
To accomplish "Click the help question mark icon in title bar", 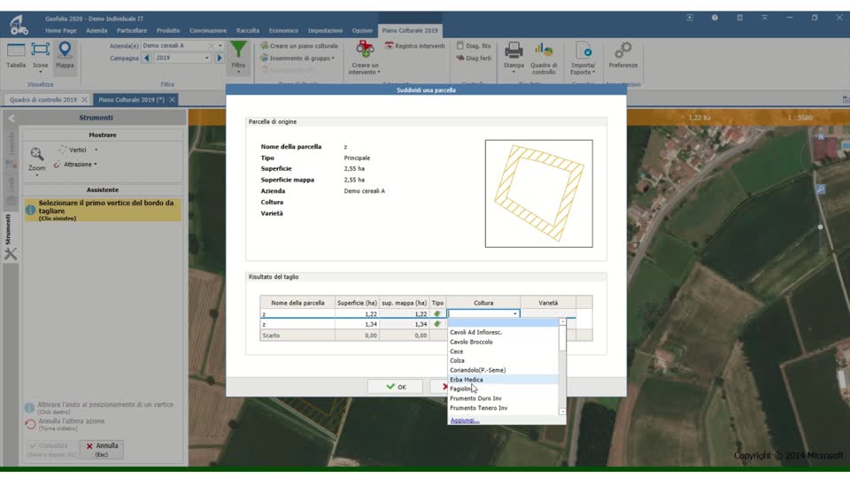I will (x=715, y=18).
